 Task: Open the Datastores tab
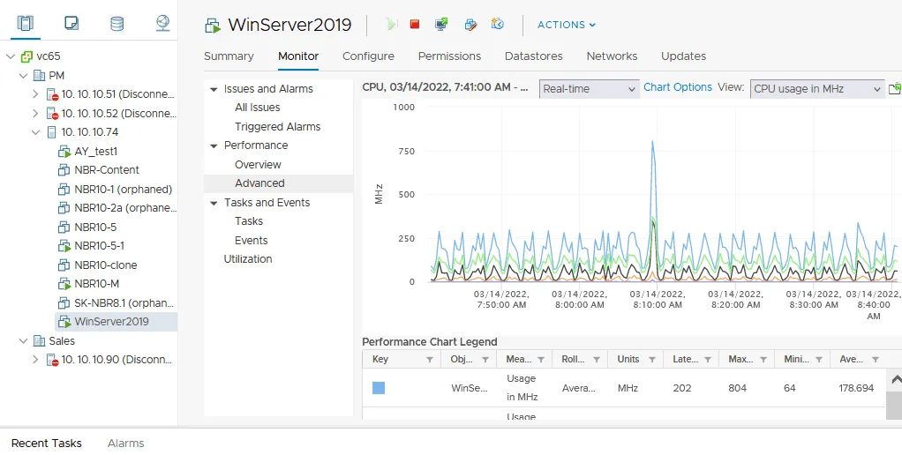click(533, 56)
